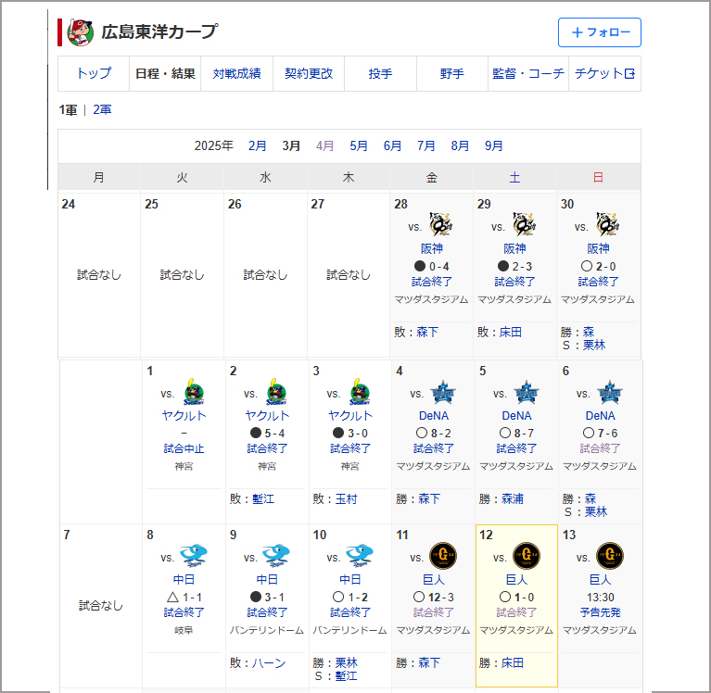711x693 pixels.
Task: Select the 日程・結果 tab
Action: pos(165,73)
